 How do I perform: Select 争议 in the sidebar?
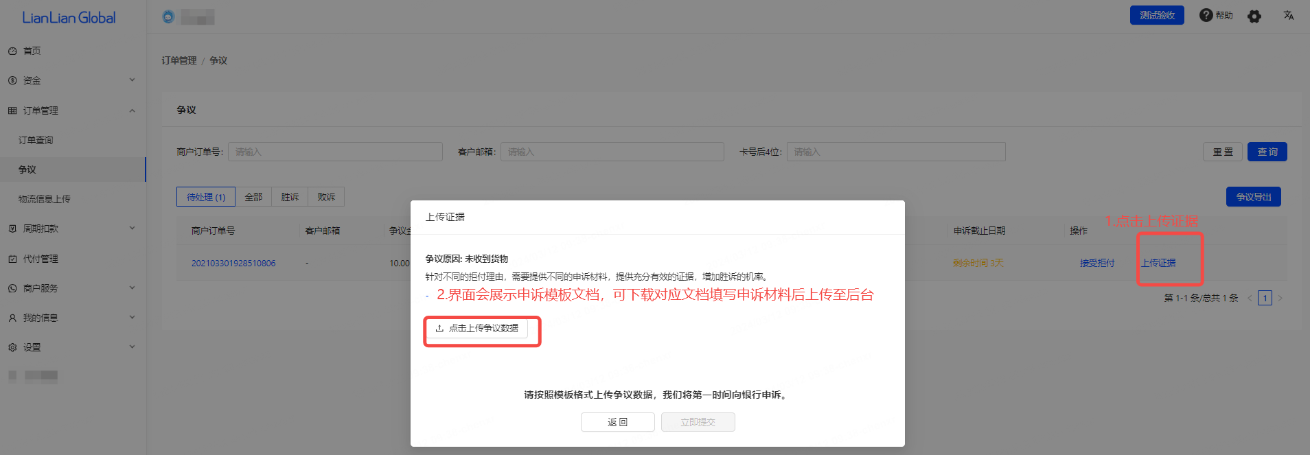pos(73,170)
